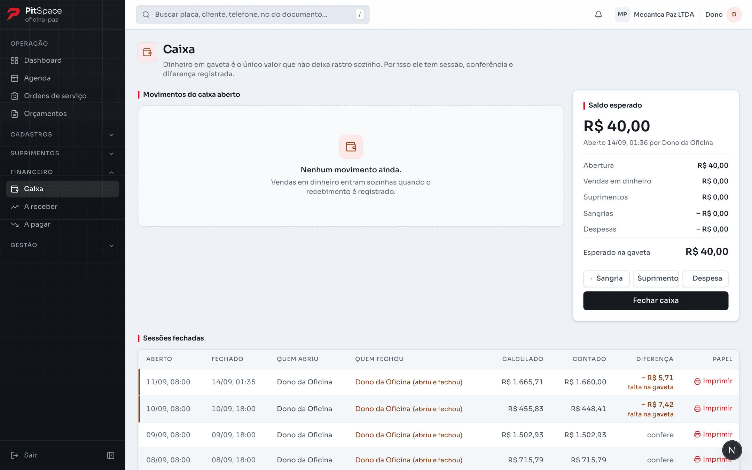This screenshot has height=470, width=752.
Task: Open Orçamentos page
Action: coord(63,114)
